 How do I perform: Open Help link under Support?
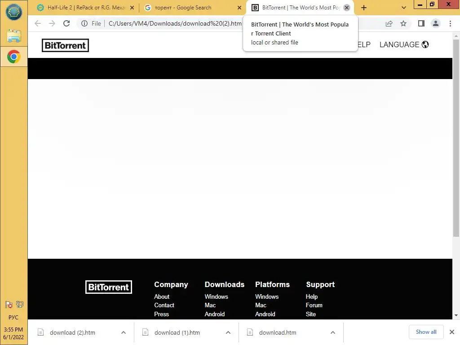312,296
